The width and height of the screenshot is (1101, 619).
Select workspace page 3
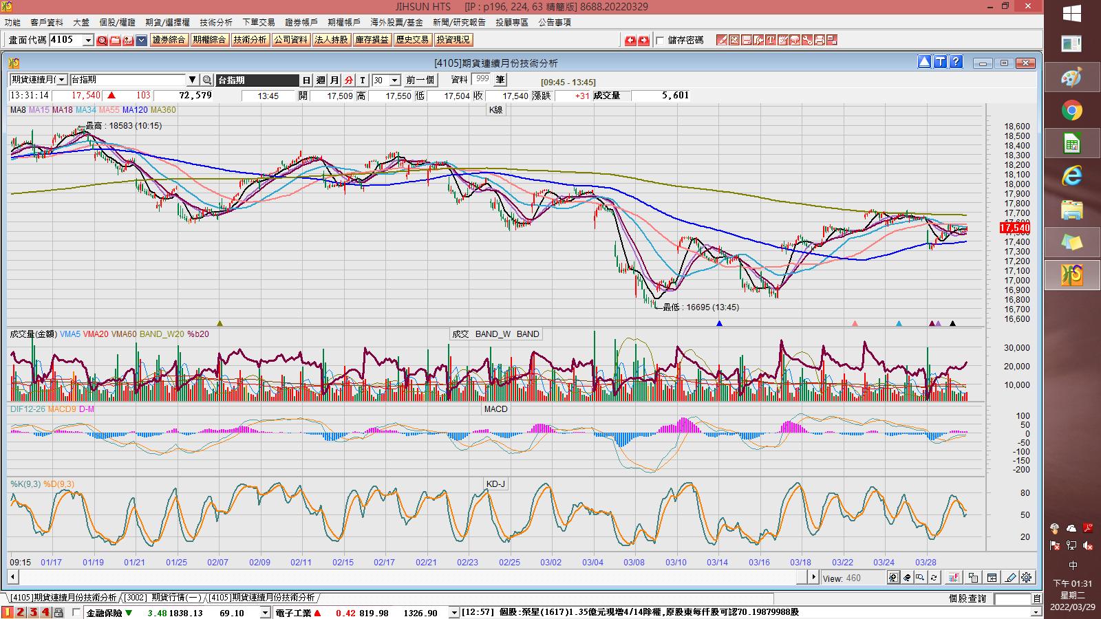[33, 612]
